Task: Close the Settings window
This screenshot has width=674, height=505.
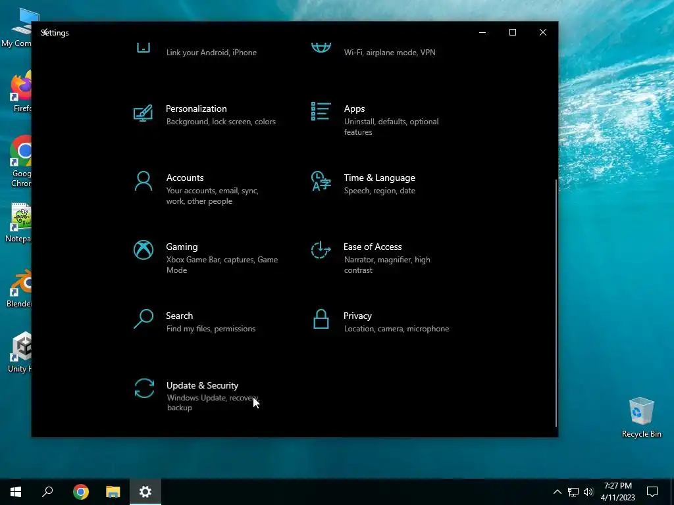Action: 543,32
